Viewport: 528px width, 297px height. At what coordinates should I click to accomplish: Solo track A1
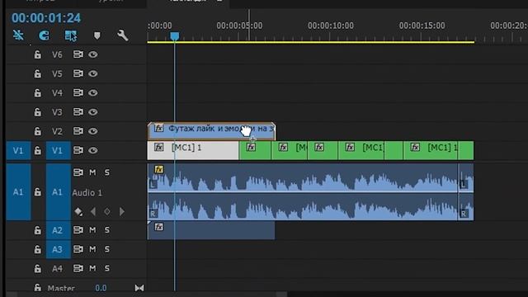coord(106,172)
